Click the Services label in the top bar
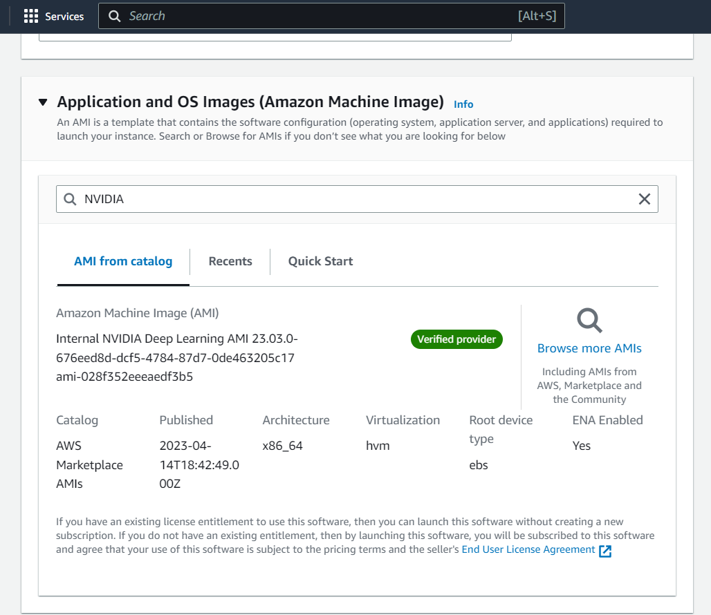The width and height of the screenshot is (711, 615). [64, 17]
